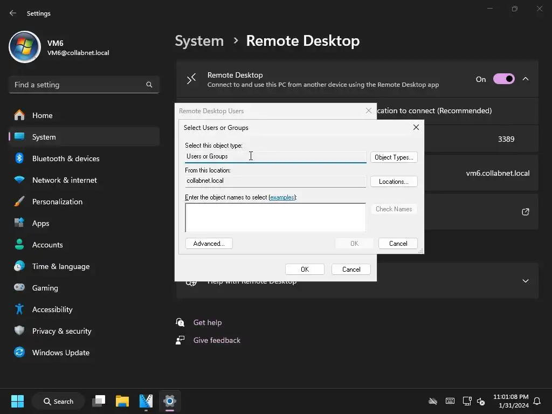
Task: Click OK in Remote Desktop Users dialog
Action: coord(305,270)
